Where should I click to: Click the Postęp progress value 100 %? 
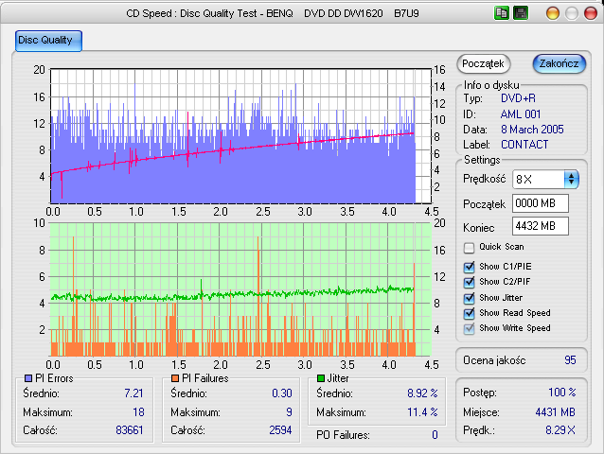click(562, 393)
